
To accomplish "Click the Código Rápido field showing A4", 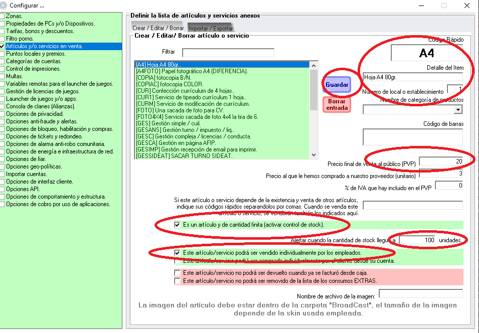I will [x=426, y=53].
